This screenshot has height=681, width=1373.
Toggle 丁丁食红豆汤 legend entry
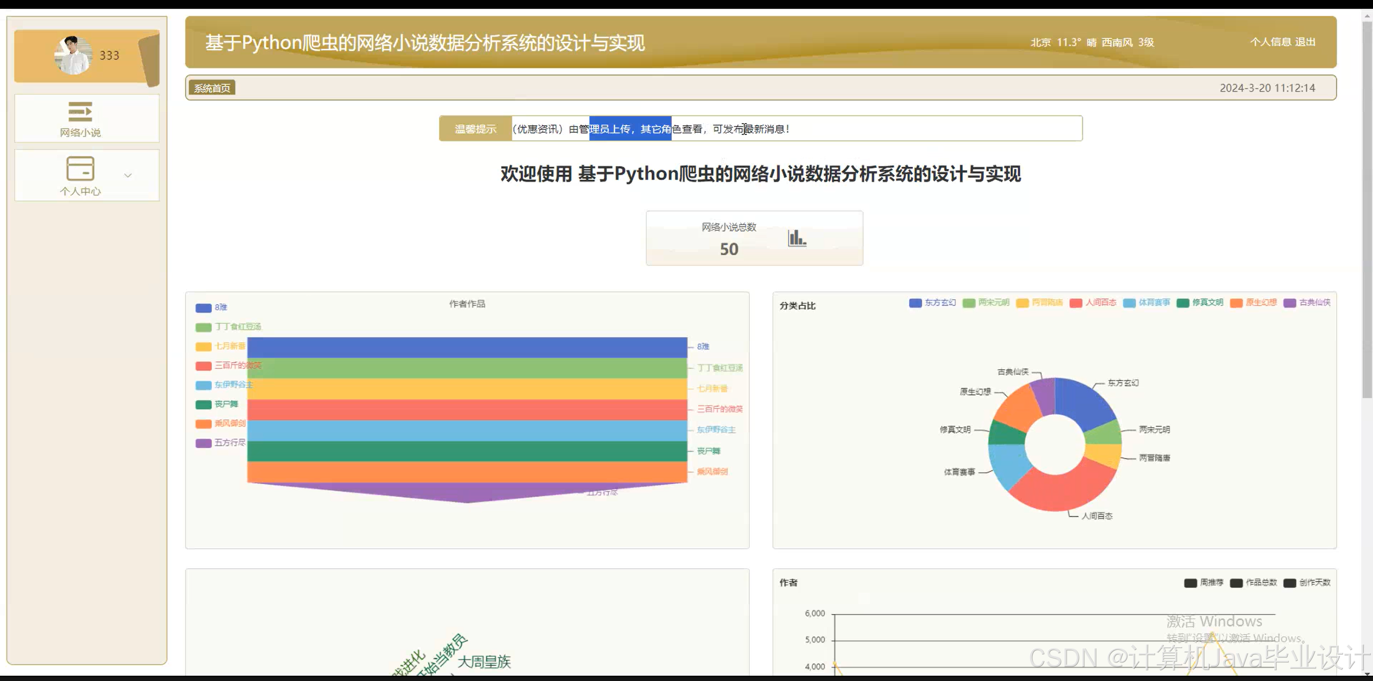point(228,327)
